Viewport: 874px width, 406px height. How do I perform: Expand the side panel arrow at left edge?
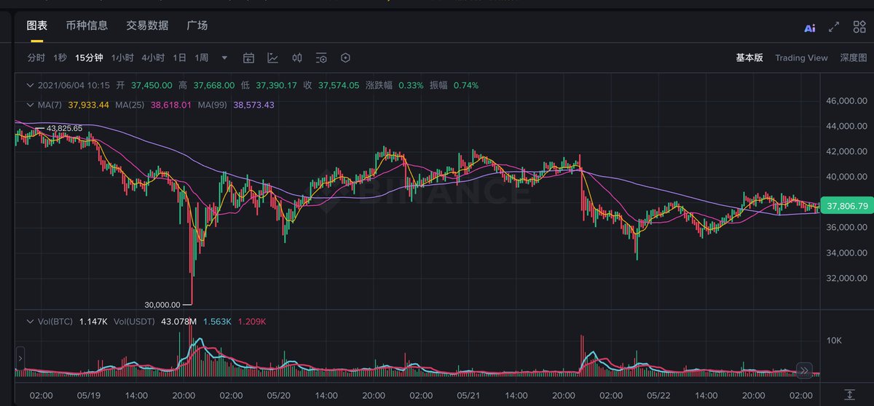point(20,358)
